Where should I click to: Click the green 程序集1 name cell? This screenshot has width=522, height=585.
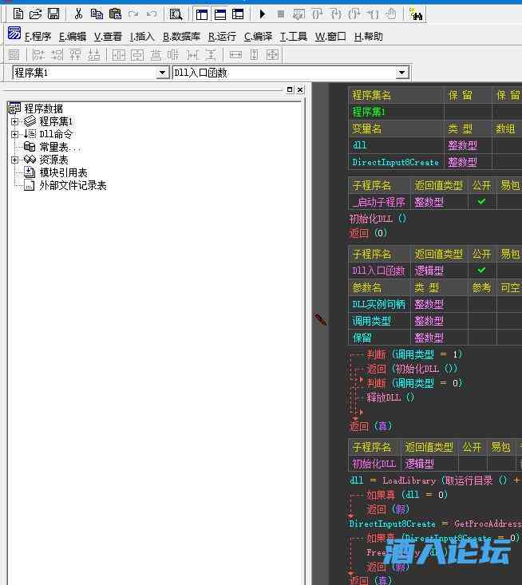point(396,111)
